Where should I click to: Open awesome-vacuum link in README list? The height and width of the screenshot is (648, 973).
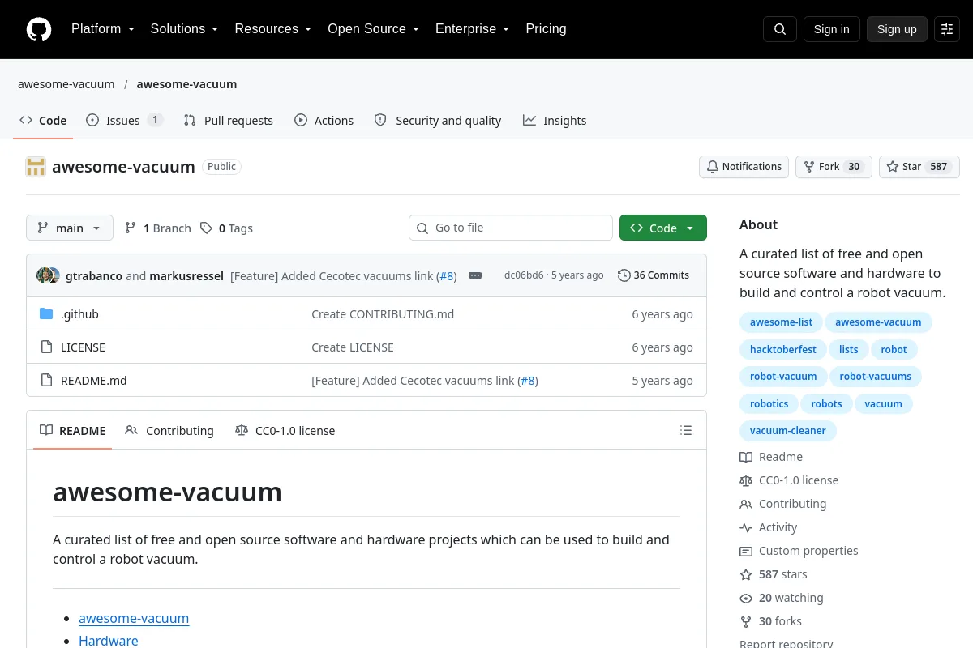134,618
